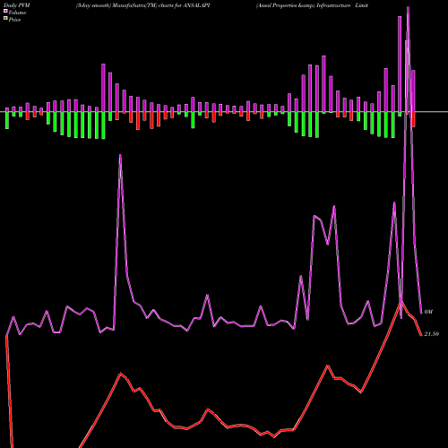Select the 'Price' legend label
Screen dimensions: 448x448
pyautogui.click(x=14, y=20)
